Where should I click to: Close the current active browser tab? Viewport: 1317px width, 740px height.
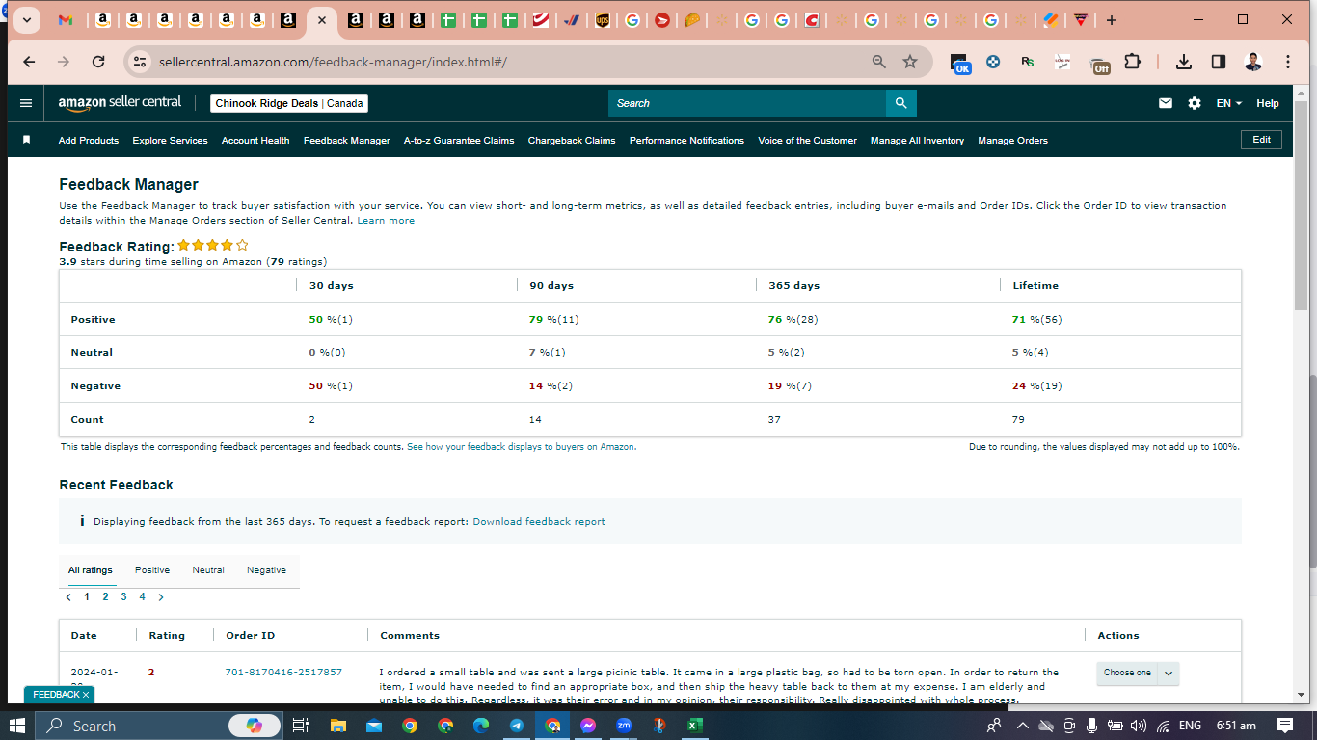click(x=321, y=20)
